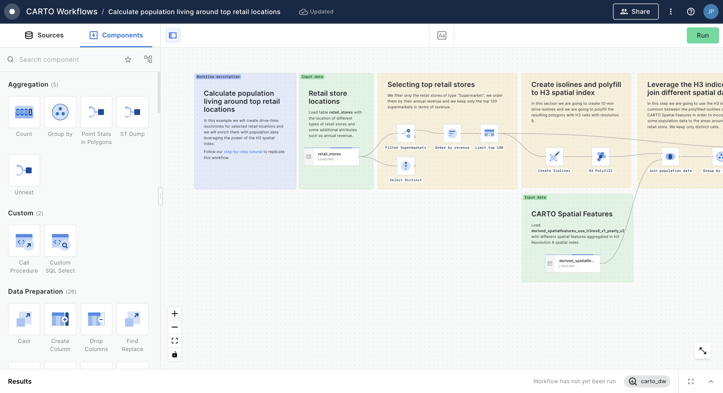Switch to the Sources tab

point(44,35)
